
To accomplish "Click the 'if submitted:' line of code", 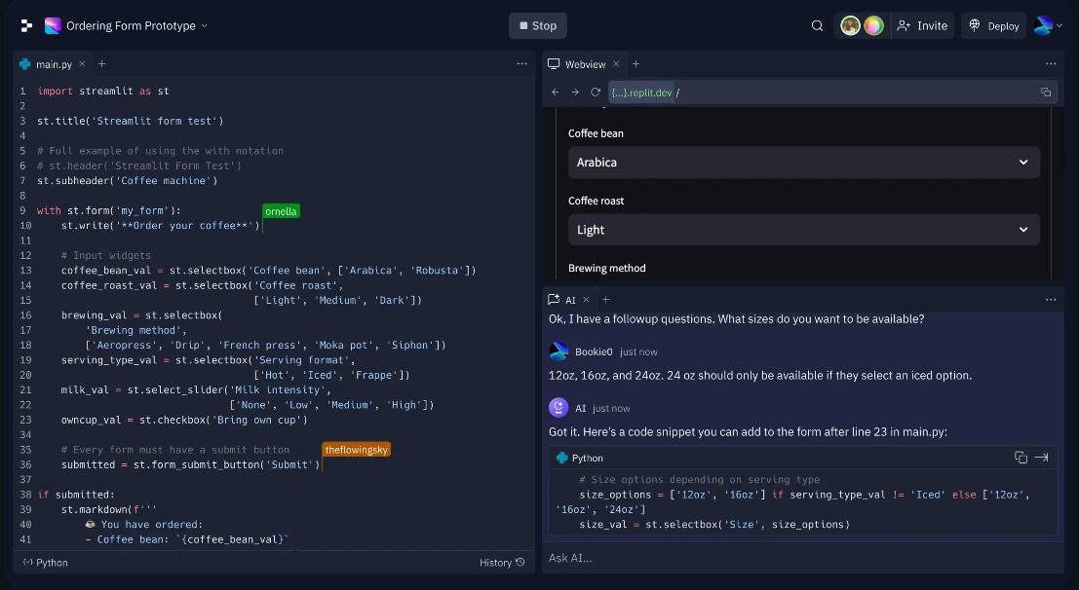I will point(76,495).
